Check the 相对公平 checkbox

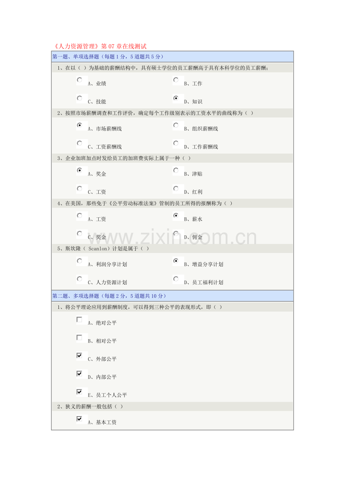click(x=79, y=338)
